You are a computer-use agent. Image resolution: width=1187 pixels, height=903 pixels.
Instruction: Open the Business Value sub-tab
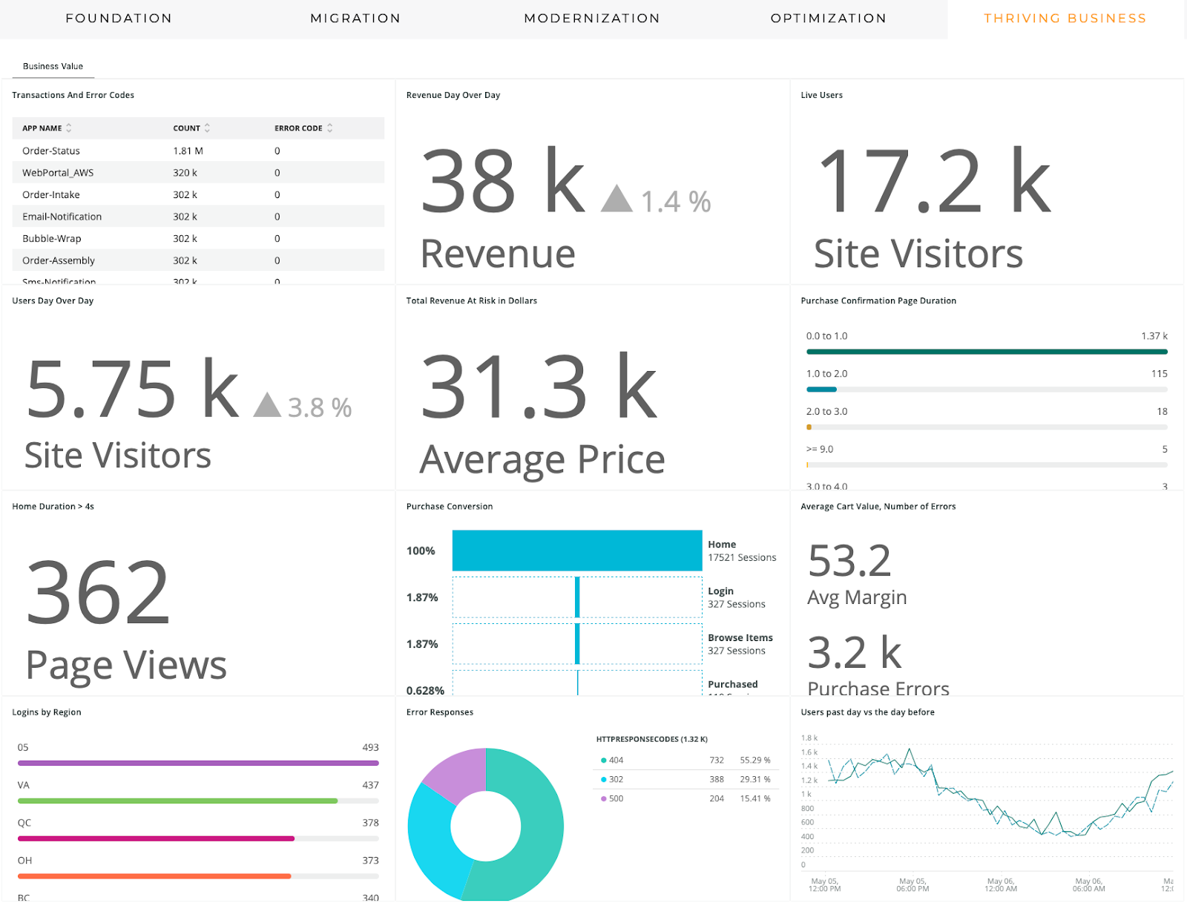[x=53, y=66]
